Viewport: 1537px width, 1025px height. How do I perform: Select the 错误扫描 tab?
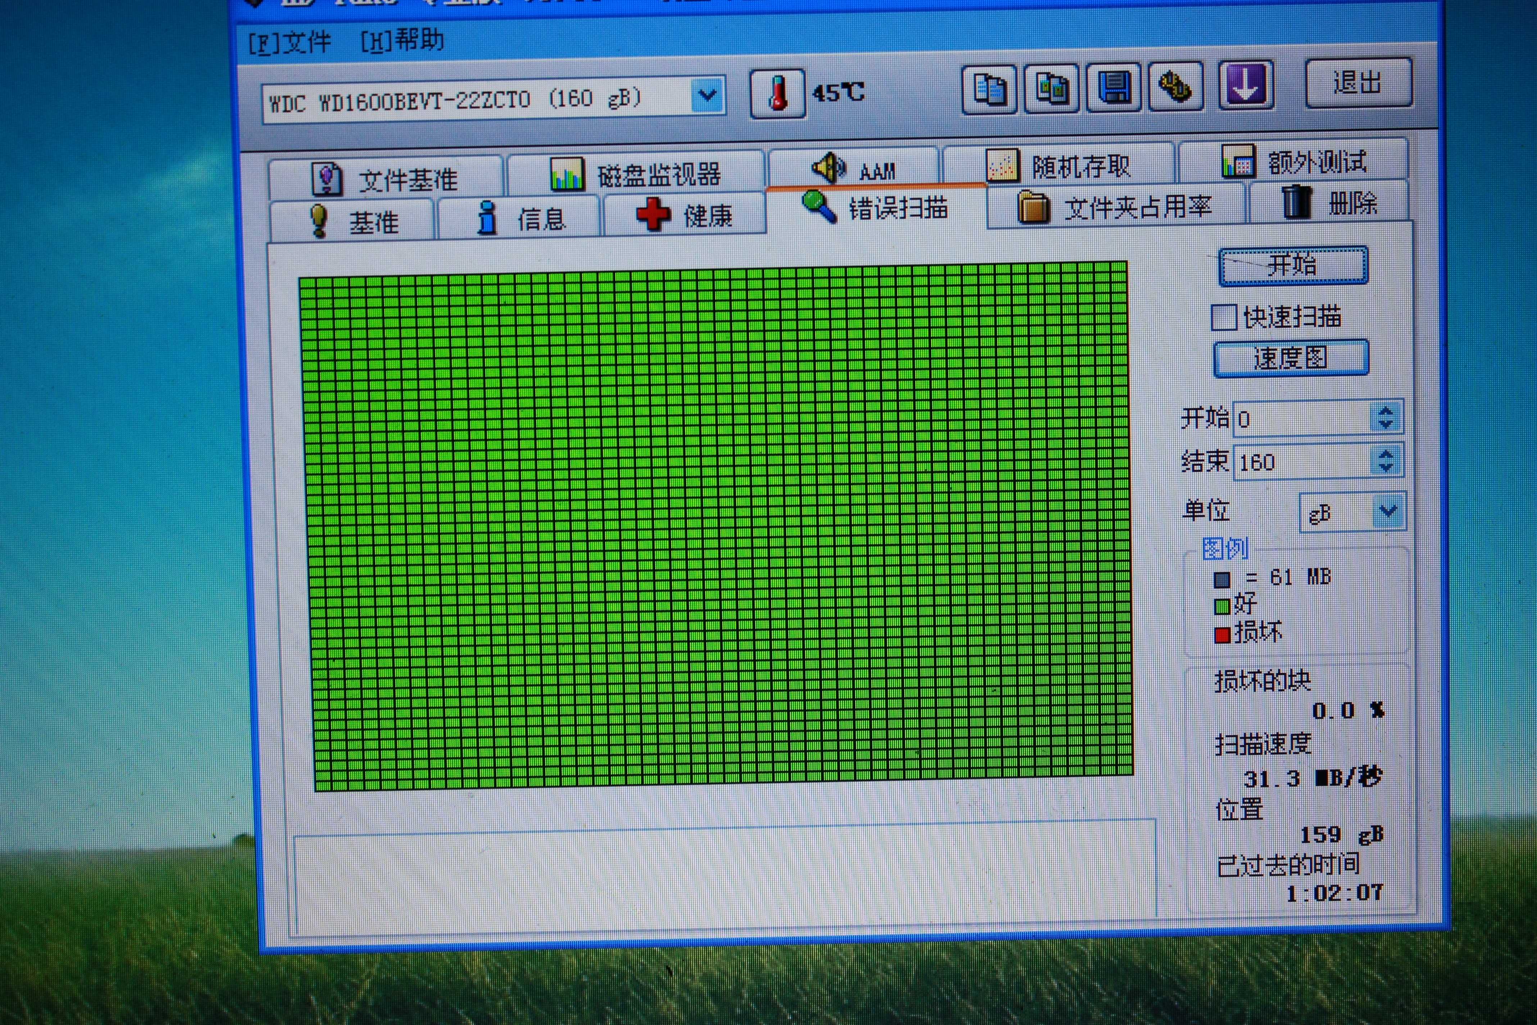(x=876, y=208)
